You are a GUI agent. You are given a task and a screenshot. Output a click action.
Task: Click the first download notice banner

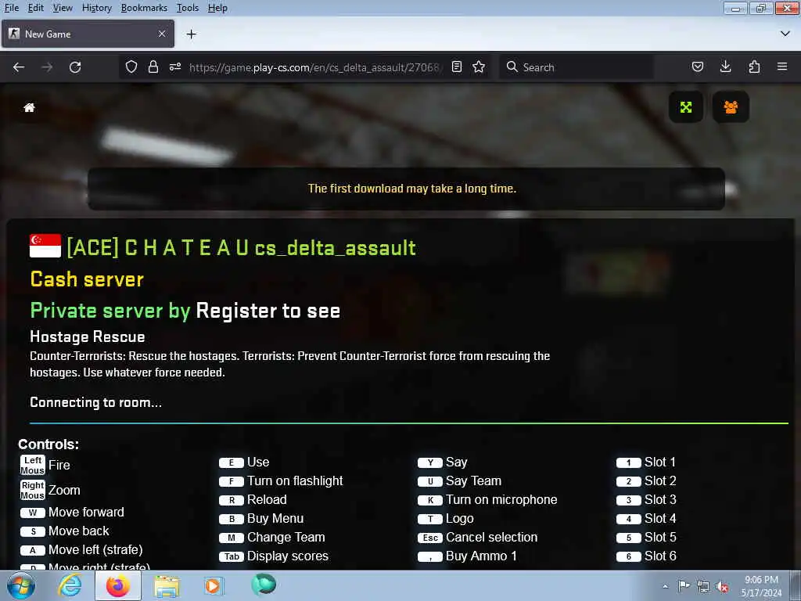pos(406,189)
